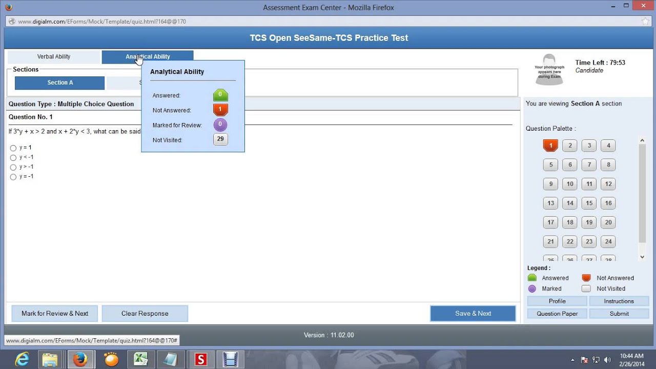Screen dimensions: 656x369
Task: Click the Mark for Review & Next button
Action: coord(55,314)
